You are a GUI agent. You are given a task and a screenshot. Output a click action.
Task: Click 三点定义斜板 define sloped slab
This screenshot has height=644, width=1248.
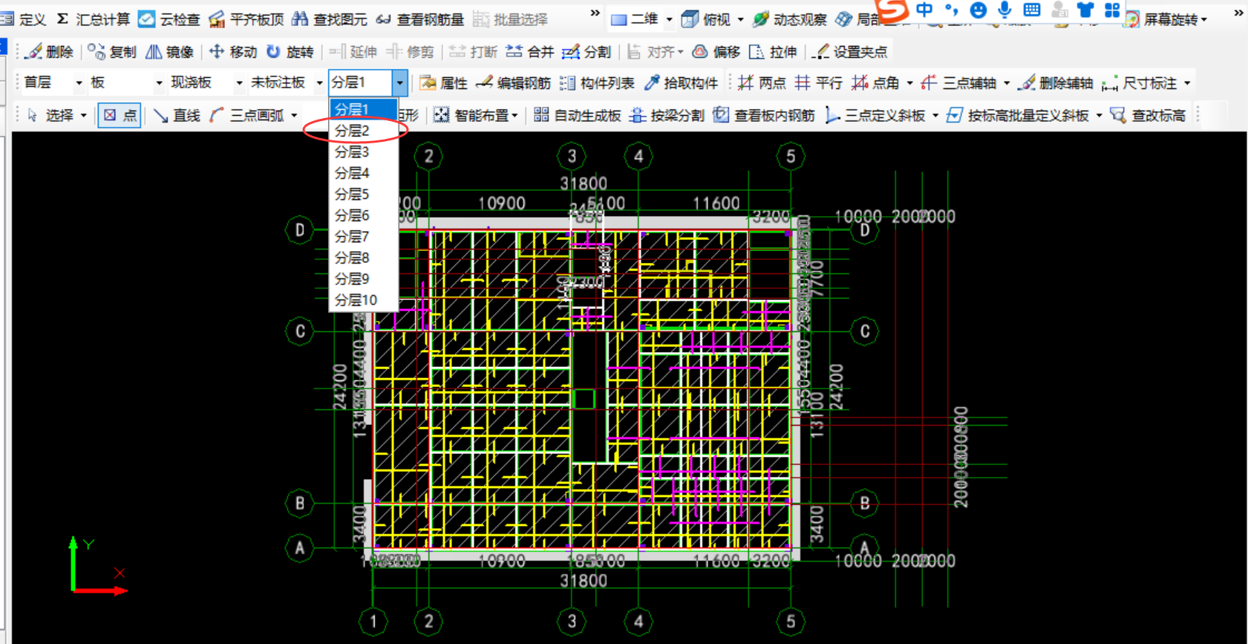click(875, 115)
